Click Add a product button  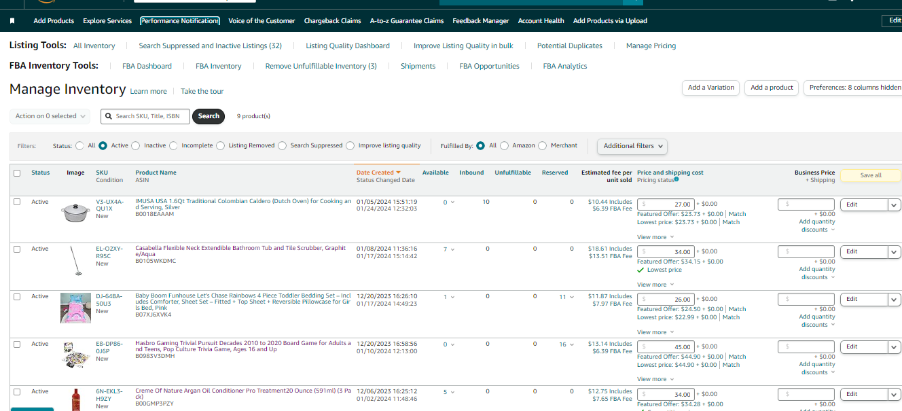(772, 88)
